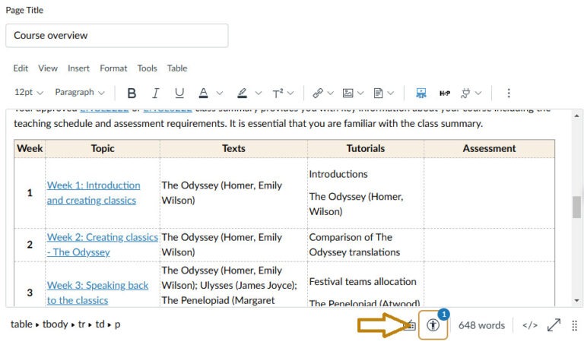This screenshot has height=345, width=584.
Task: Expand the superscript options arrow
Action: click(x=291, y=93)
